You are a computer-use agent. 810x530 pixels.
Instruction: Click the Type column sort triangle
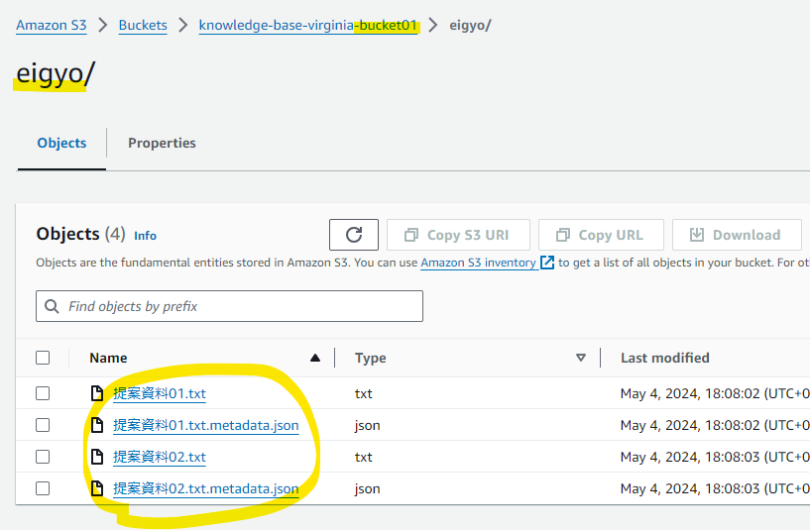pyautogui.click(x=581, y=358)
